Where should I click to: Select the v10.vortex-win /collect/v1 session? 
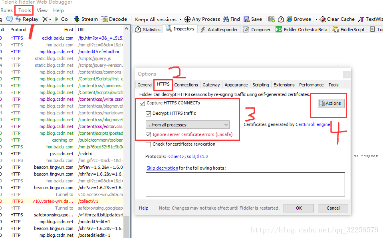(x=62, y=201)
